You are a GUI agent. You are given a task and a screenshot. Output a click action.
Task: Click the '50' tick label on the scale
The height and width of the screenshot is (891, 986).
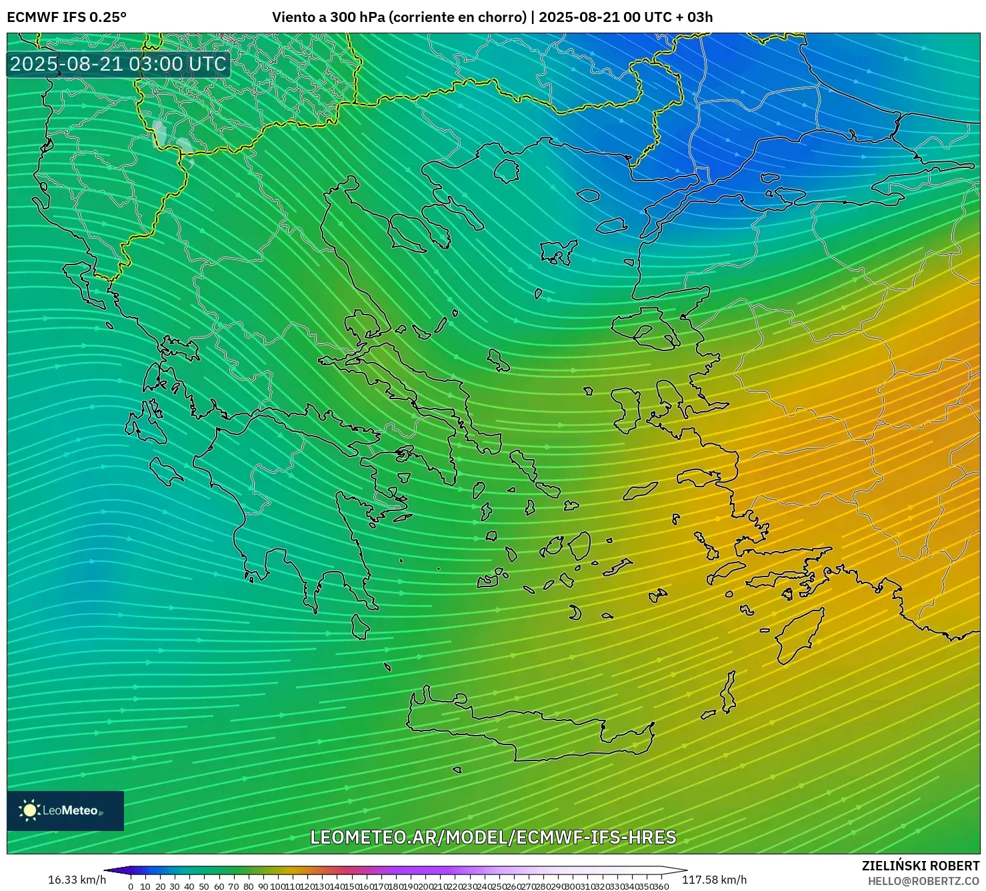pyautogui.click(x=204, y=886)
